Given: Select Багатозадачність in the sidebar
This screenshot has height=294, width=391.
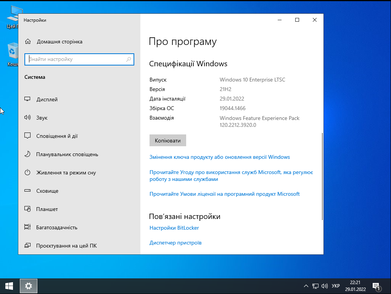Looking at the screenshot, I should click(x=56, y=227).
